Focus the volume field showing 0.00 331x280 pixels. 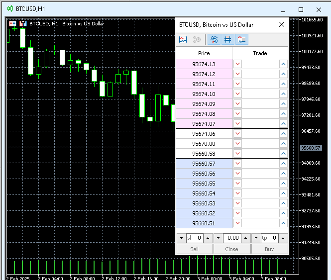coord(232,238)
